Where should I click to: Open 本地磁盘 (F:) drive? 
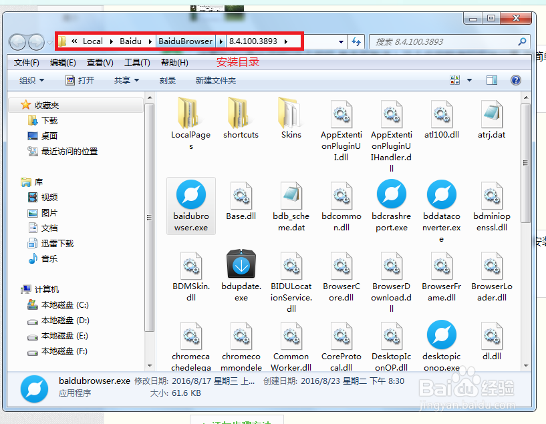point(64,351)
